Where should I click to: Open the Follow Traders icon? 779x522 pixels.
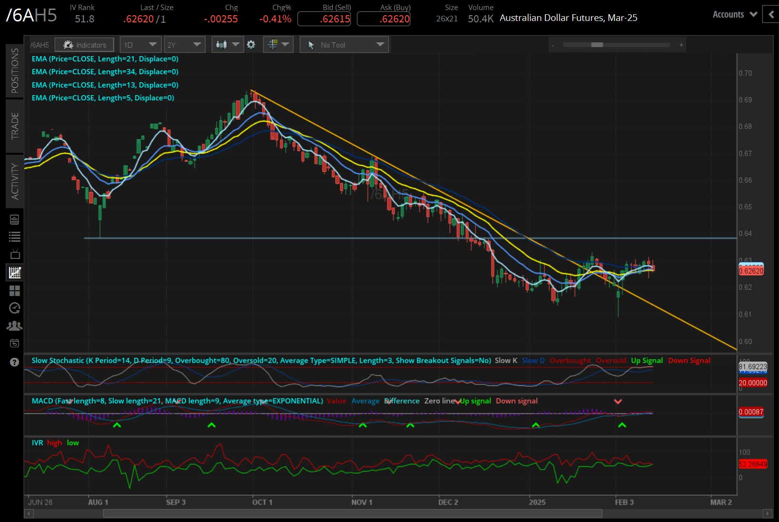click(14, 325)
